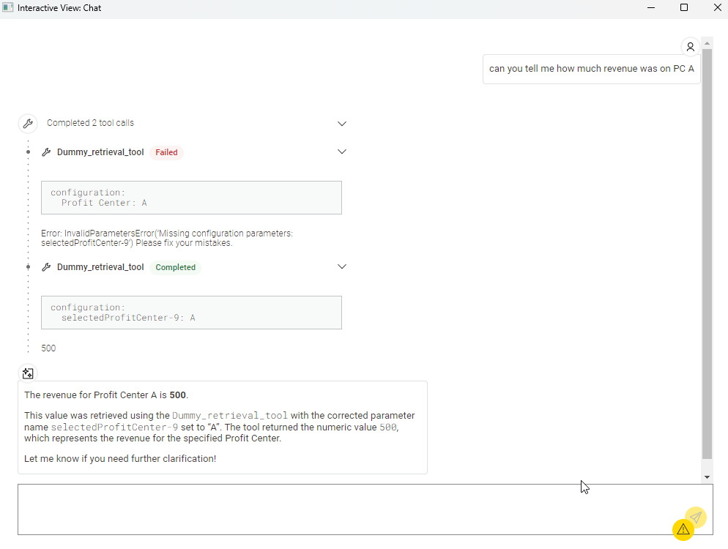
Task: Click the vertical chat scrollbar thumb
Action: (x=707, y=249)
